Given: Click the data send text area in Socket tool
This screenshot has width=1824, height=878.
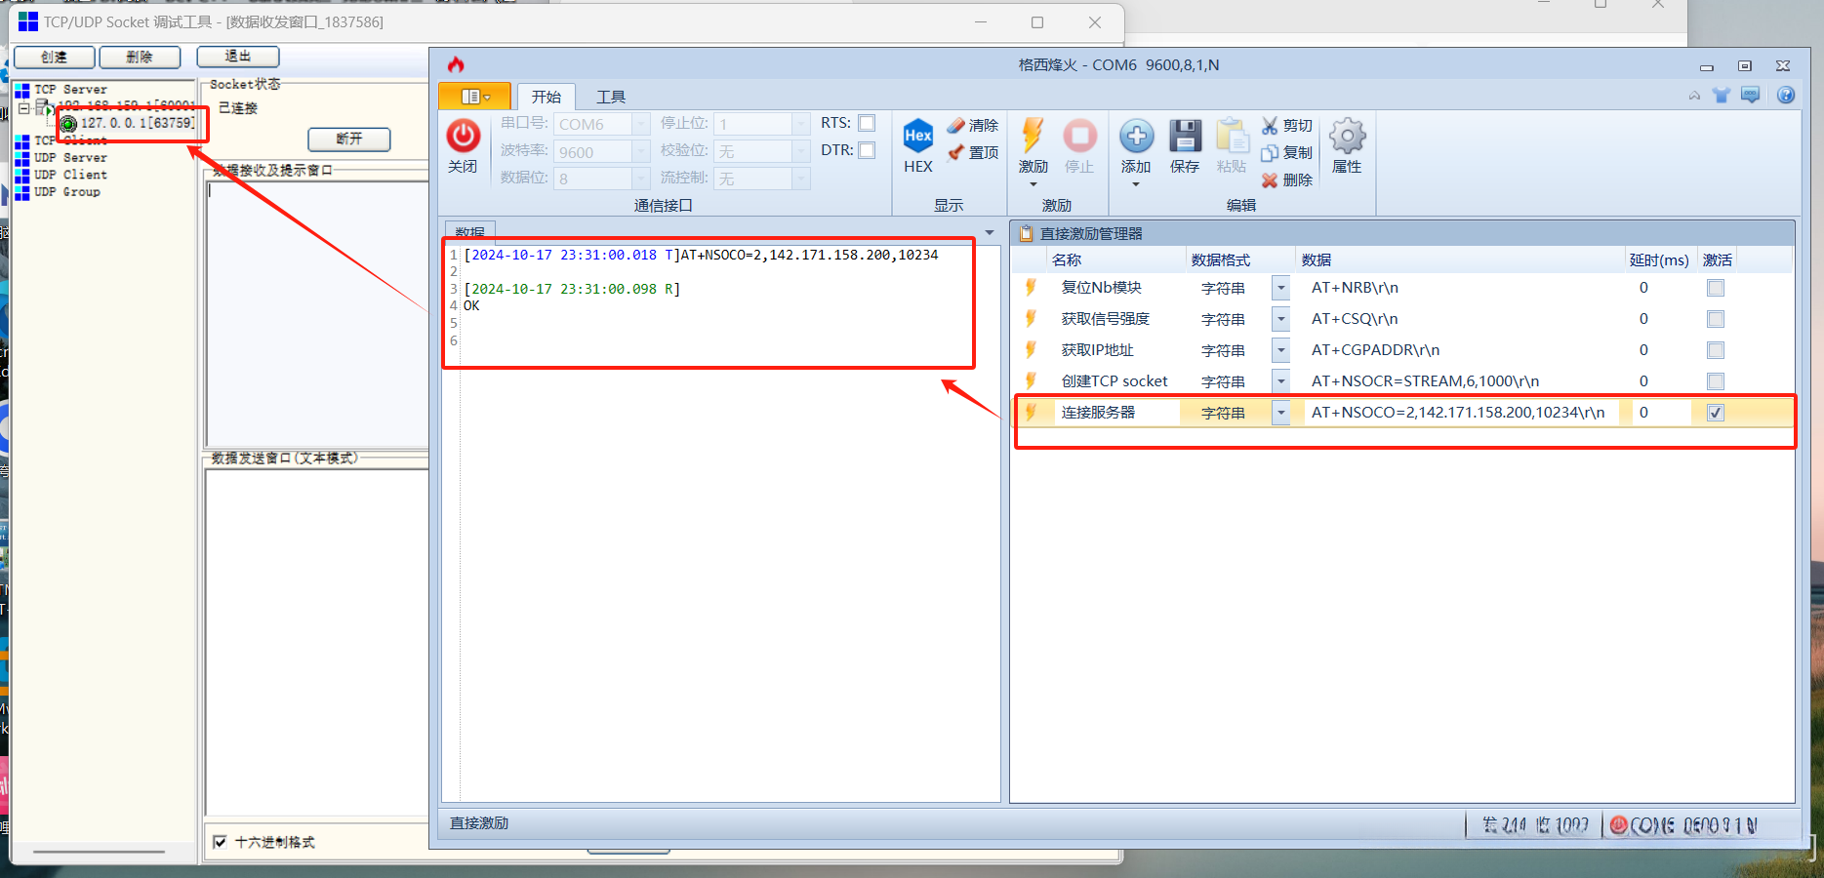Looking at the screenshot, I should [x=317, y=642].
